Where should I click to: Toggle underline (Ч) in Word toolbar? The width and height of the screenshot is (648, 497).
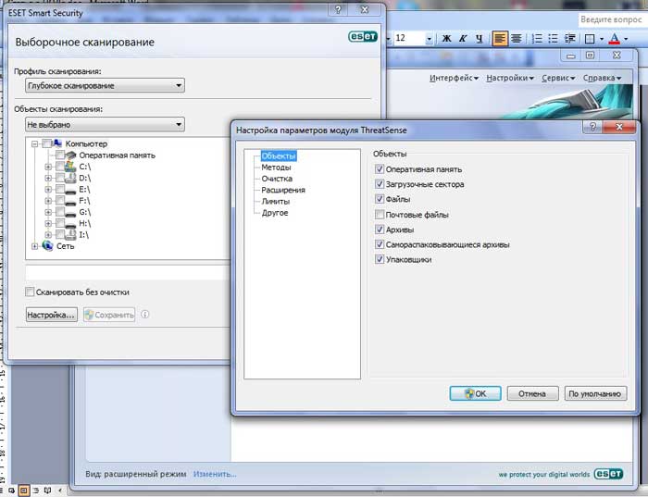coord(479,39)
